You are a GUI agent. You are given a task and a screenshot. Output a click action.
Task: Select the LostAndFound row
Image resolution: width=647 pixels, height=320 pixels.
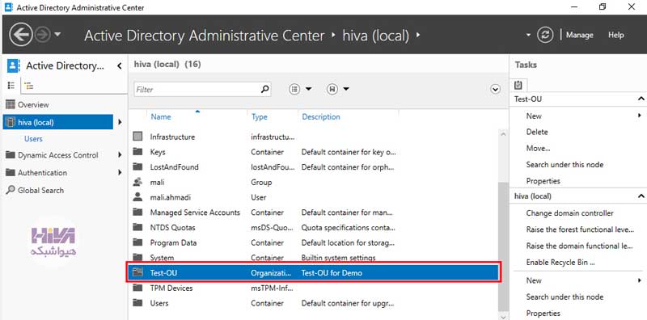(314, 167)
